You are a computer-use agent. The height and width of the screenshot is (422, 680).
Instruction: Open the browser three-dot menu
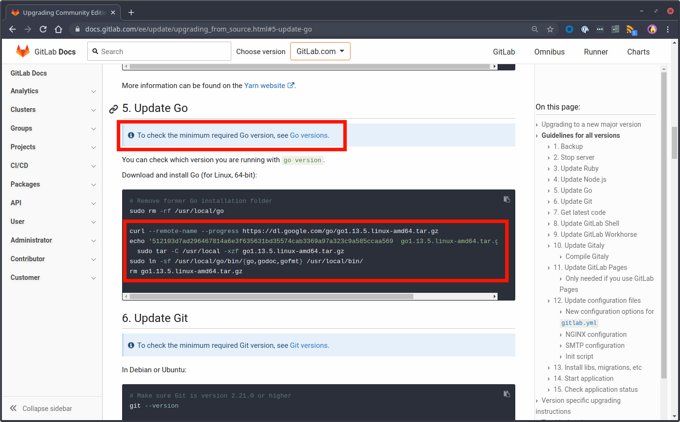coord(668,29)
